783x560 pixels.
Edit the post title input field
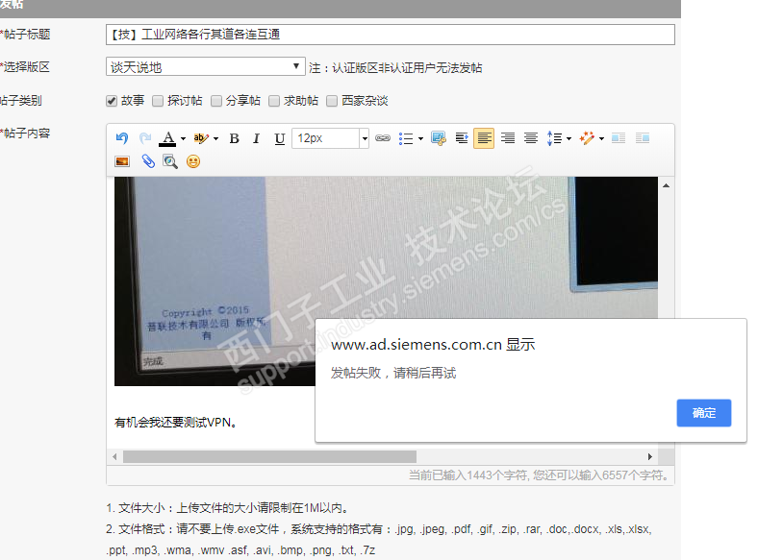(x=390, y=35)
